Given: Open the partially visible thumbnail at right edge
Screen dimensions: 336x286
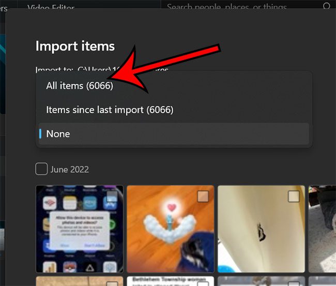Looking at the screenshot, I should pos(322,229).
